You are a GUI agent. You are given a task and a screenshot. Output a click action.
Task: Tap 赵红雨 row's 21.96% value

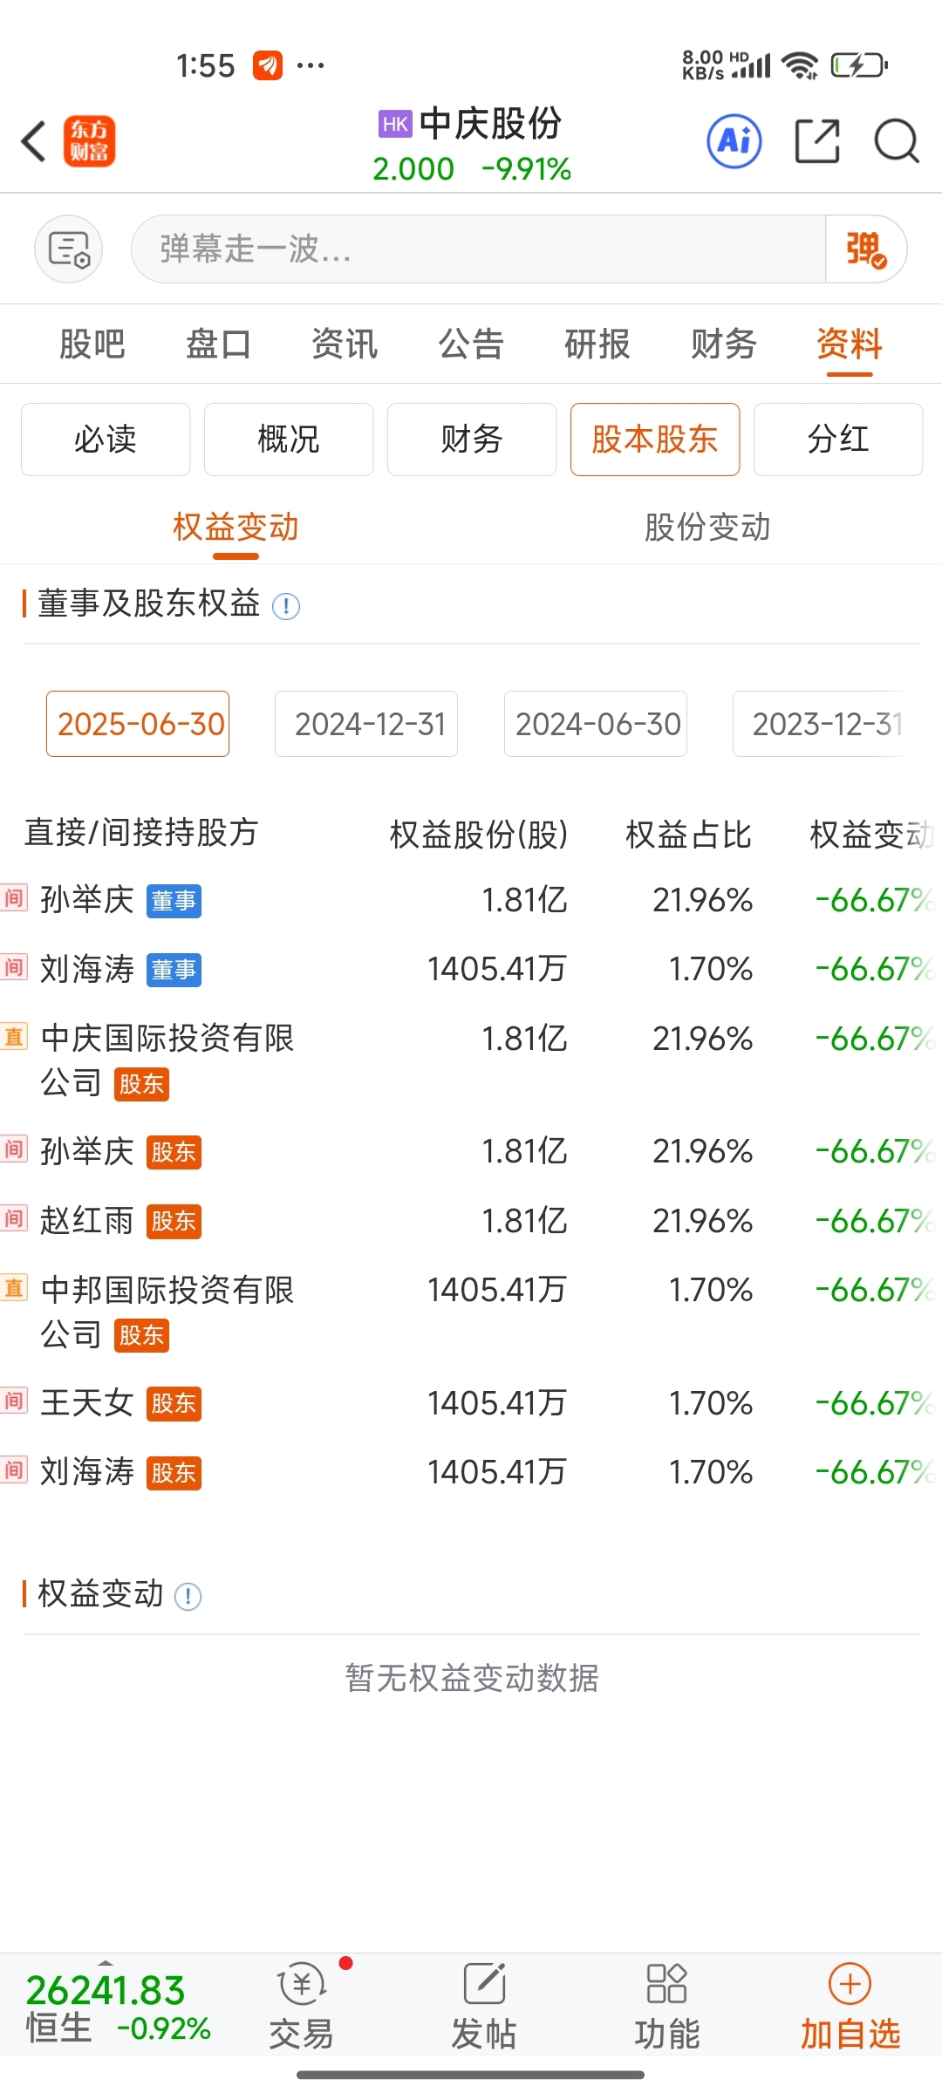click(703, 1221)
